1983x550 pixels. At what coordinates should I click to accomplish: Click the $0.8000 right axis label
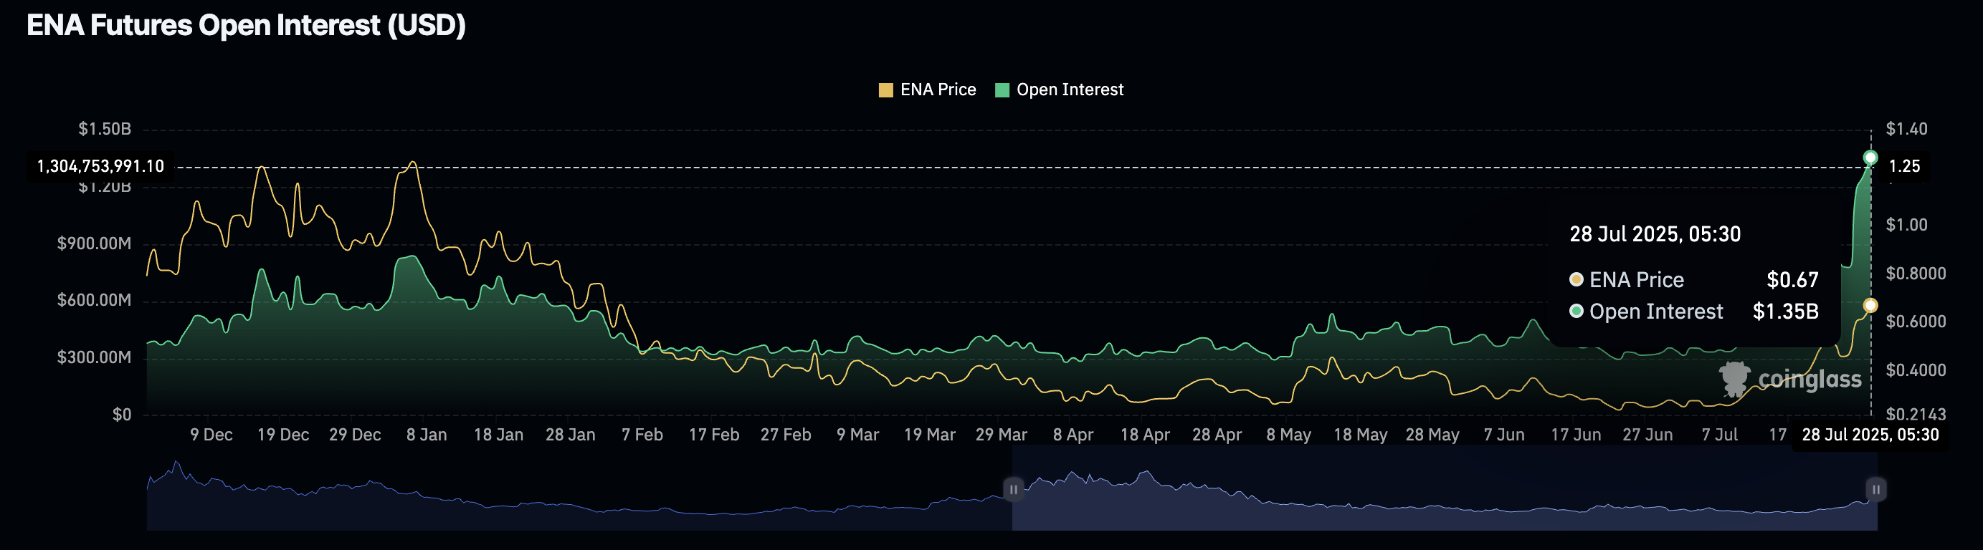(x=1916, y=274)
